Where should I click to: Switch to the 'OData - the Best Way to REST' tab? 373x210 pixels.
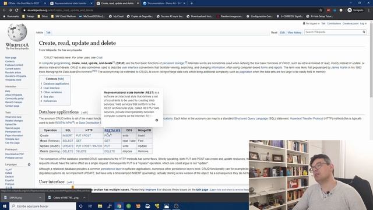coord(23,3)
